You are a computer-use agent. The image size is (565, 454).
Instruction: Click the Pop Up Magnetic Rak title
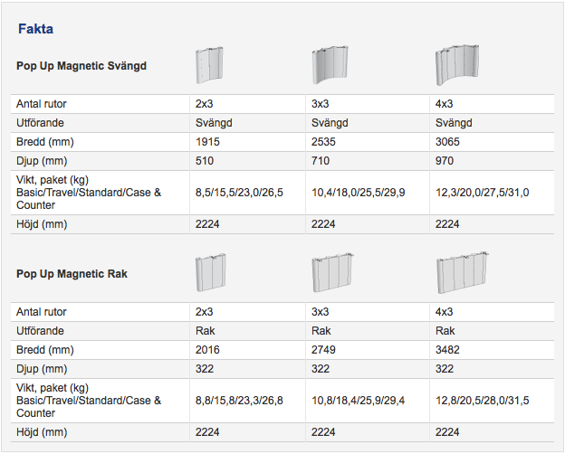point(72,274)
